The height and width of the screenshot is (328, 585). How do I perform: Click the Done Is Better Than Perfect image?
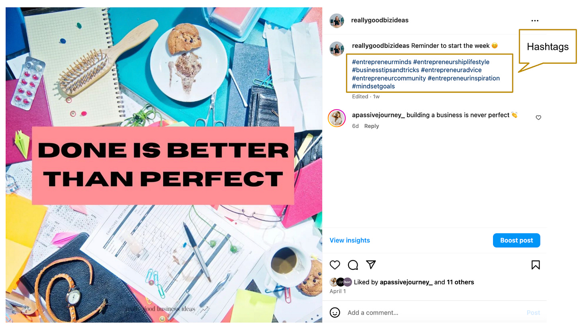pyautogui.click(x=164, y=165)
